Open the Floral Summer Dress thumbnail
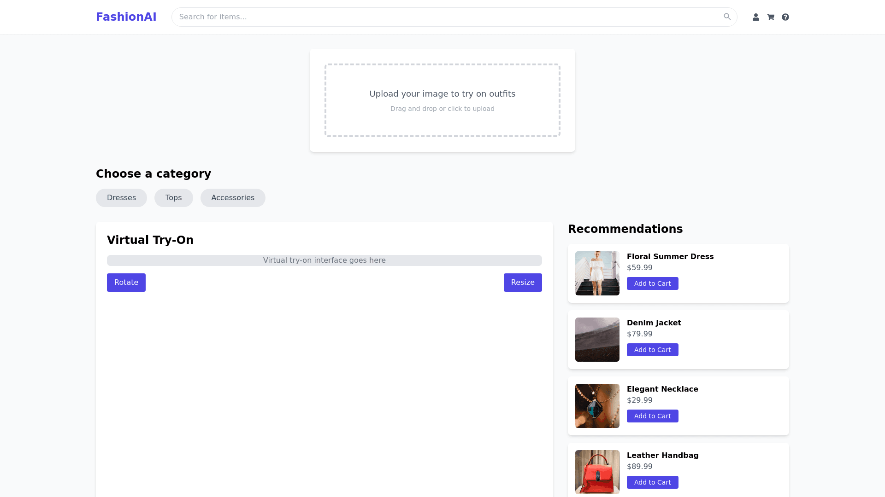885x497 pixels. pyautogui.click(x=597, y=273)
